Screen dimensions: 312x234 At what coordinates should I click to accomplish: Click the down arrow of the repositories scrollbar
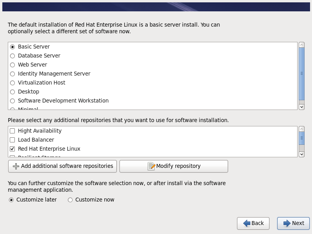pyautogui.click(x=302, y=154)
